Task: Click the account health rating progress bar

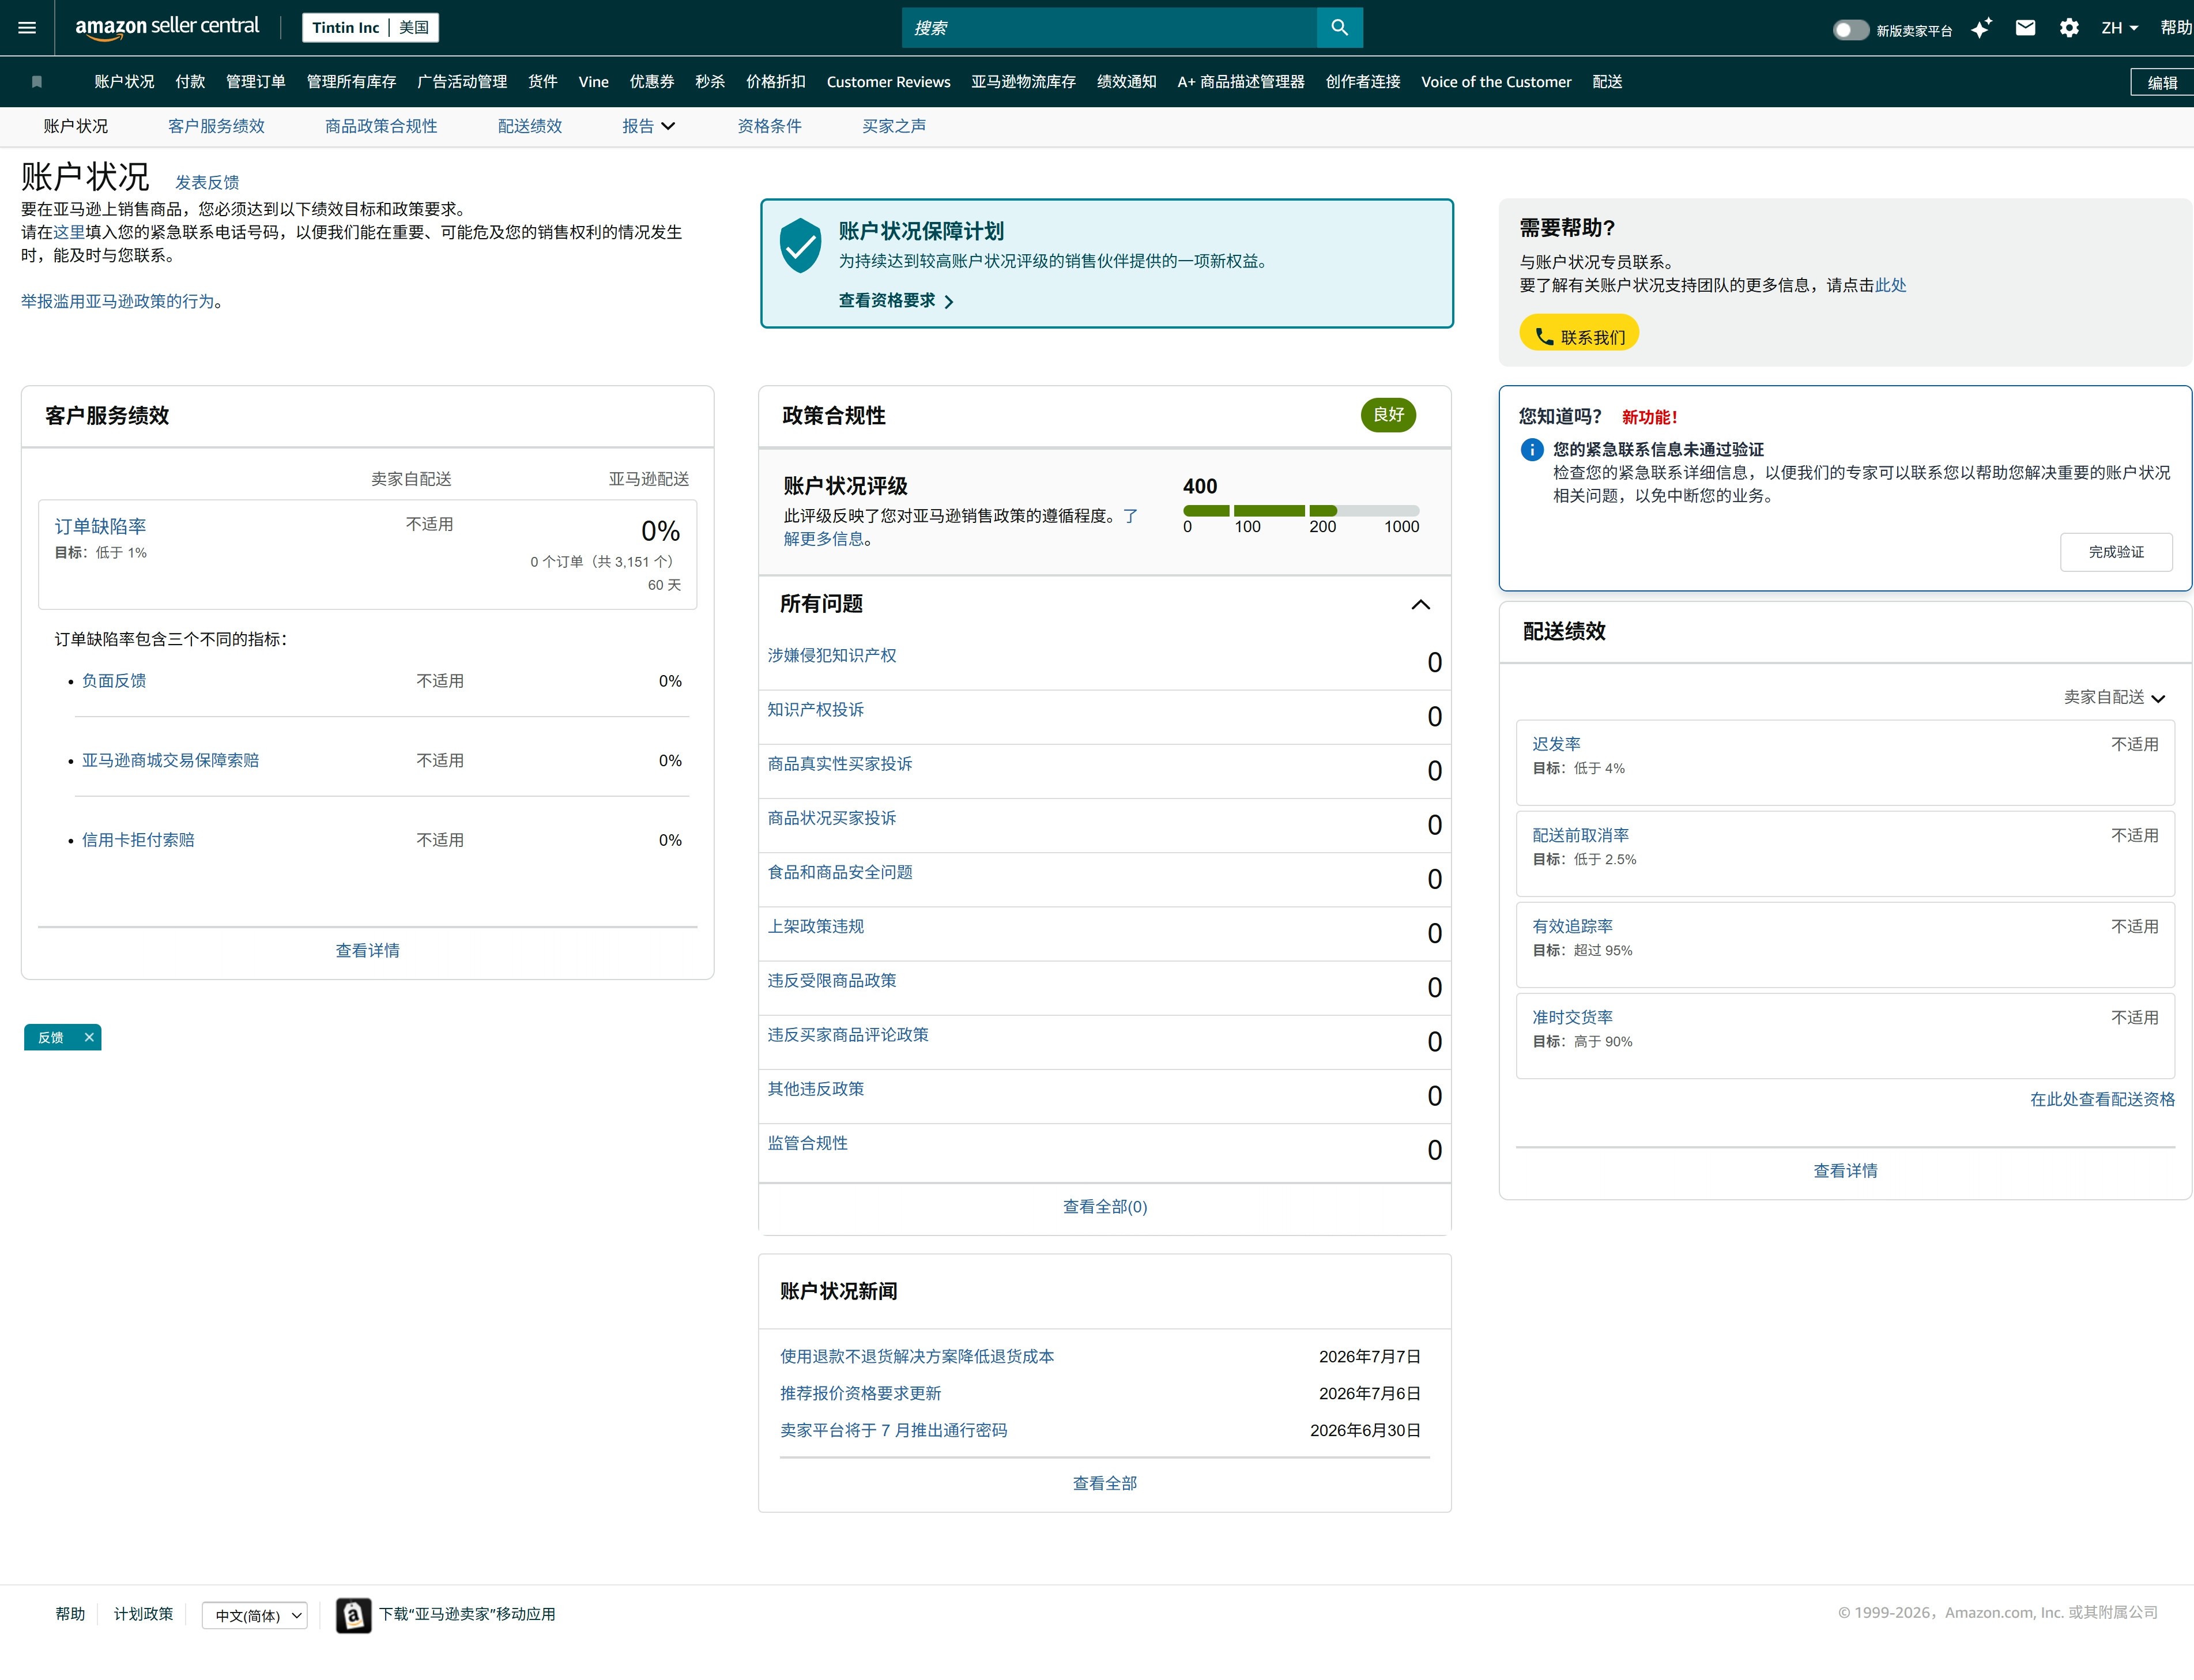Action: pos(1301,511)
